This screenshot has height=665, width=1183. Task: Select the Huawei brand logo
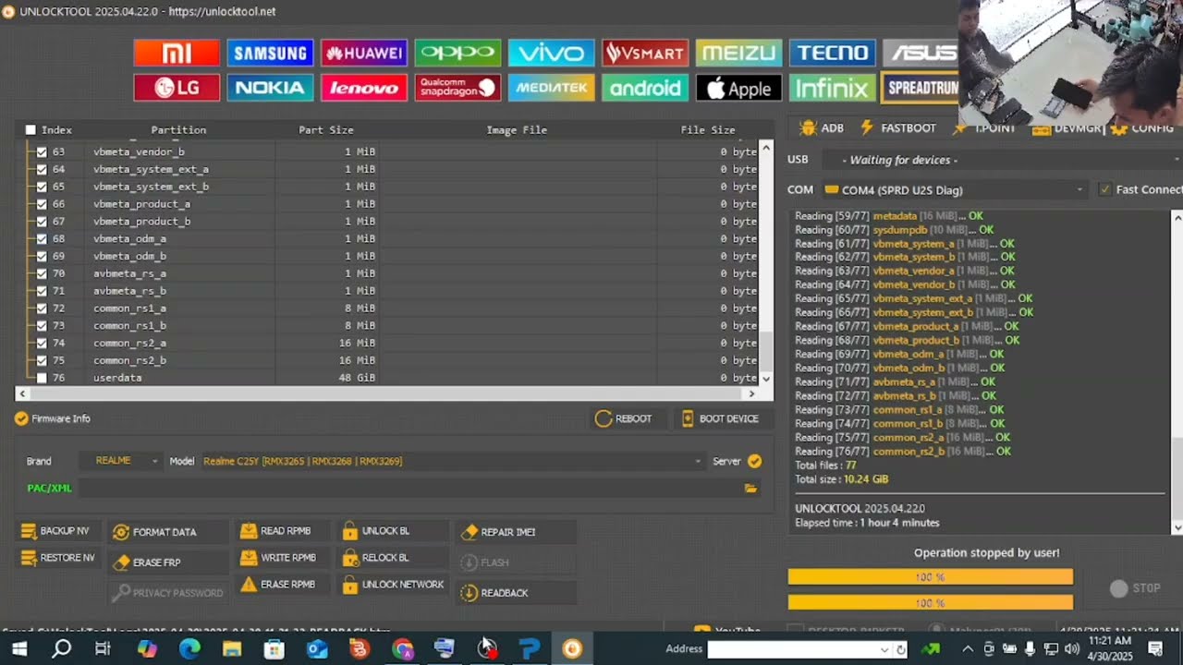pos(364,53)
